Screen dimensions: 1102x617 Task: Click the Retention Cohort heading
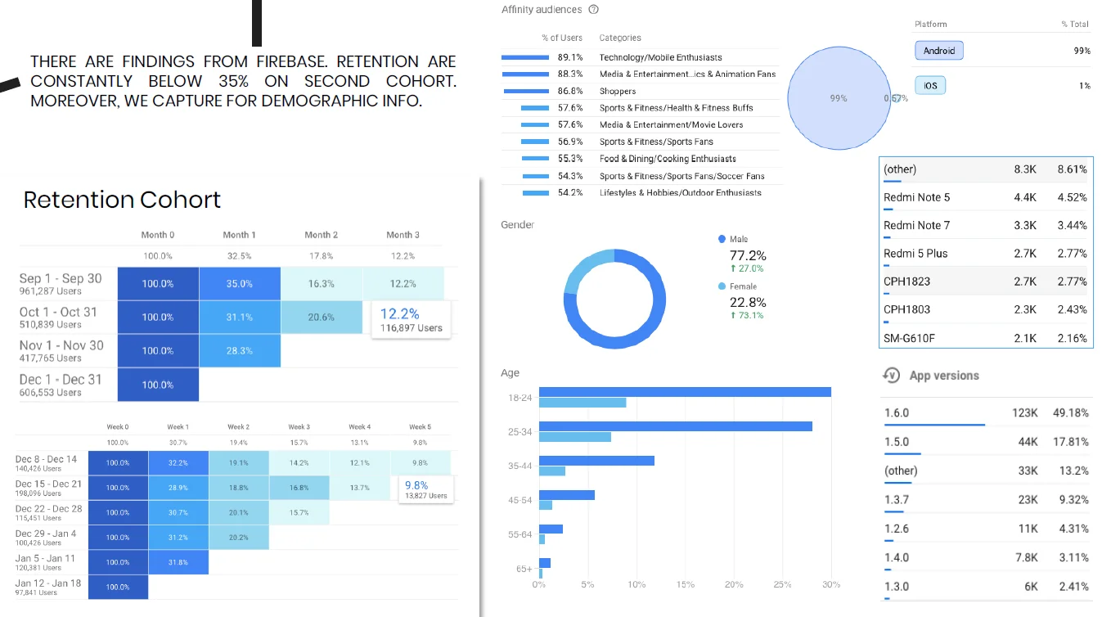click(x=122, y=200)
